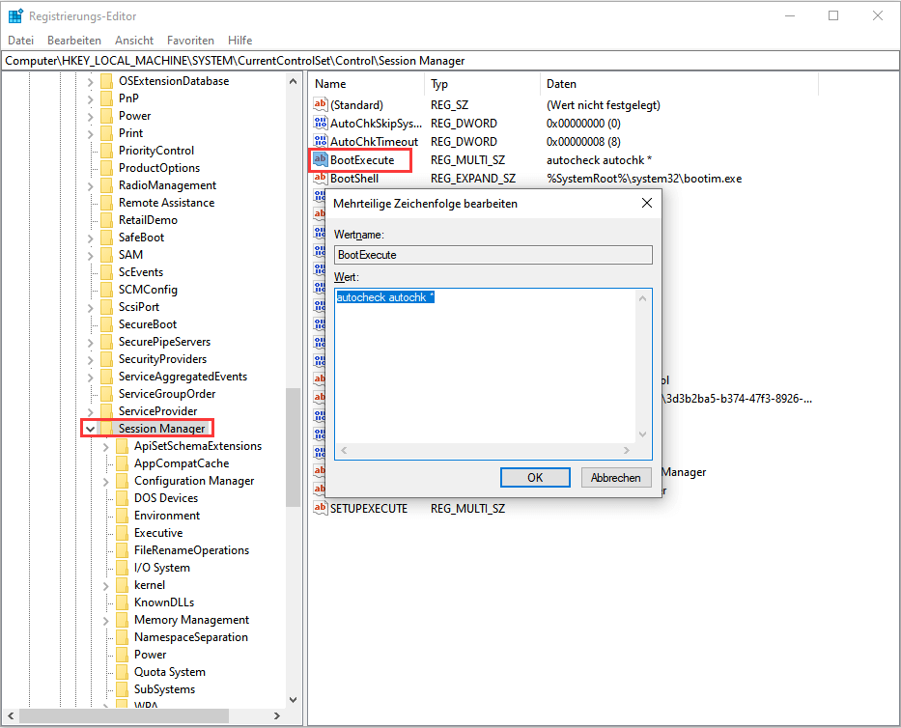The image size is (901, 728).
Task: Click the Registry Editor icon in the title bar
Action: 16,15
